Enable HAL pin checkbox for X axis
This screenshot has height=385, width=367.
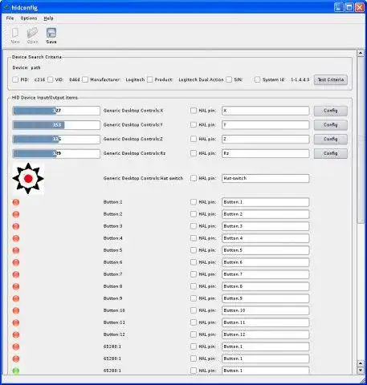(194, 111)
